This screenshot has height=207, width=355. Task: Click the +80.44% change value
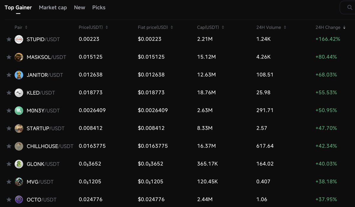tap(326, 57)
